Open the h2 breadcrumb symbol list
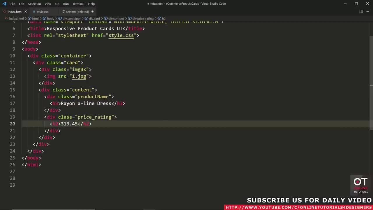The width and height of the screenshot is (373, 210). (163, 19)
